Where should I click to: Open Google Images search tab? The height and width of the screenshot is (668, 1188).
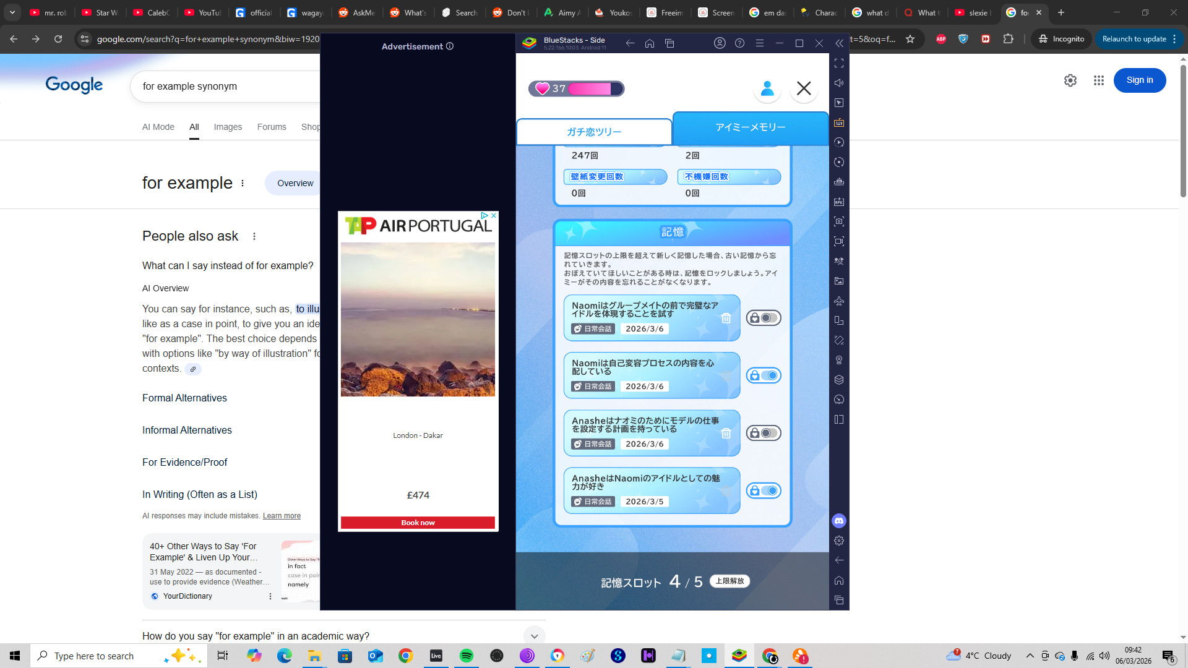coord(228,127)
